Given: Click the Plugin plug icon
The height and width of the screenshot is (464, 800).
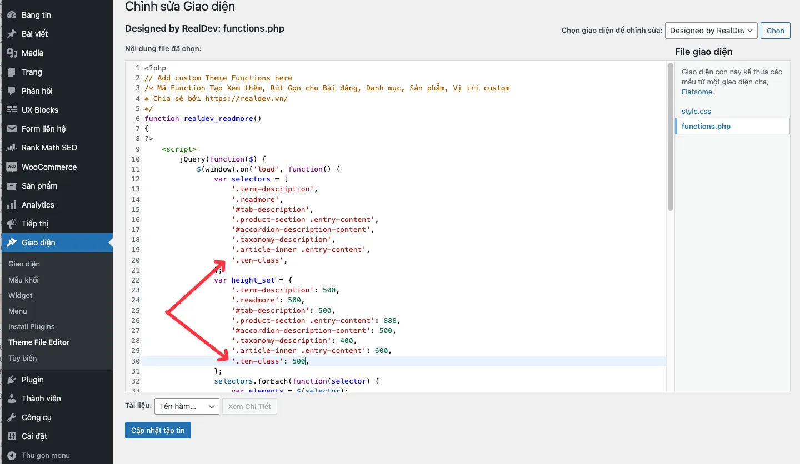Looking at the screenshot, I should [12, 380].
